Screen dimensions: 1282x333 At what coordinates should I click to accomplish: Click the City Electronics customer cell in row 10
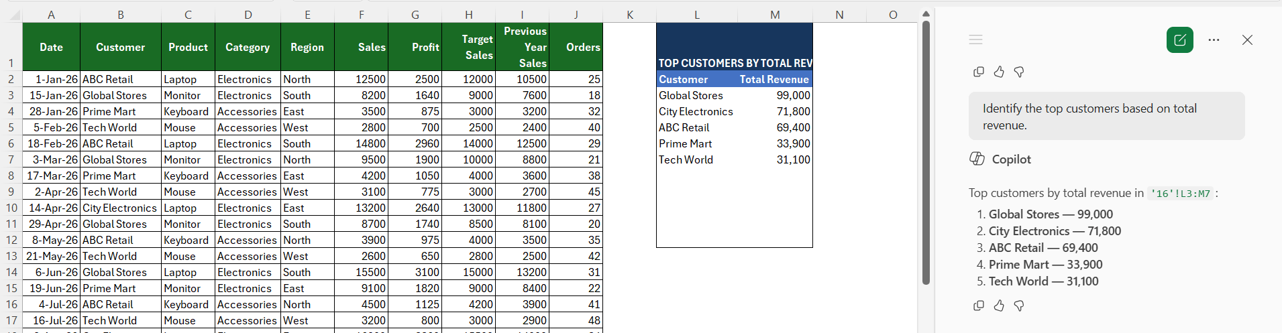121,208
